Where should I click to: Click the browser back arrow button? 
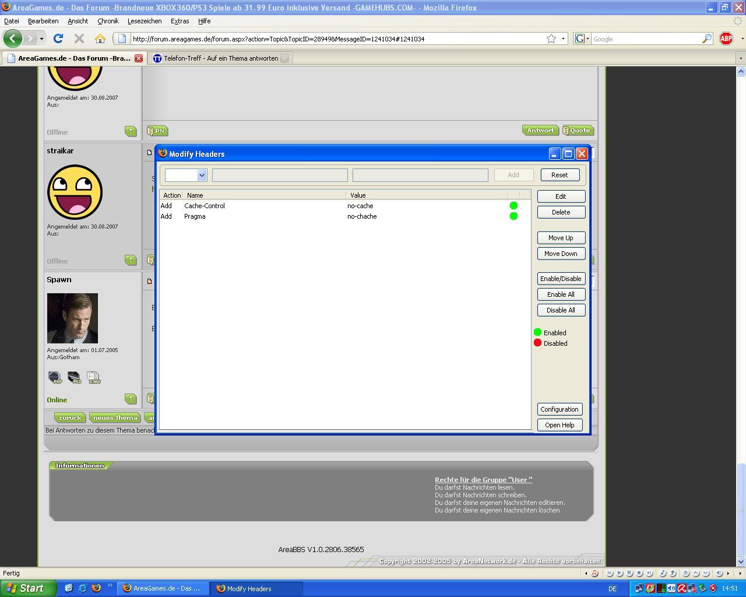point(13,38)
